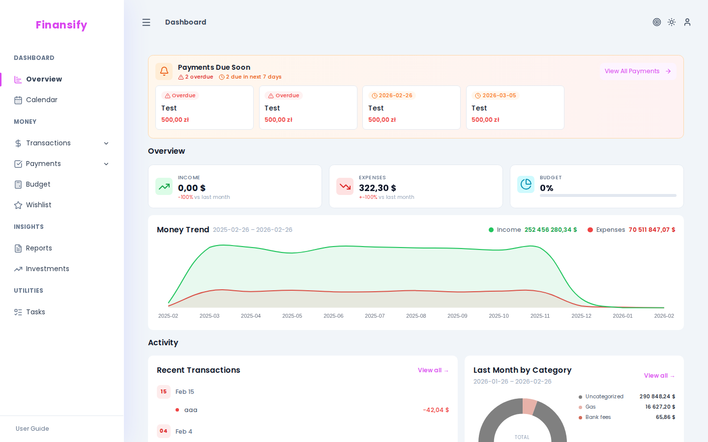Screen dimensions: 708x442
Task: Open View all for Recent Transactions
Action: [x=433, y=370]
